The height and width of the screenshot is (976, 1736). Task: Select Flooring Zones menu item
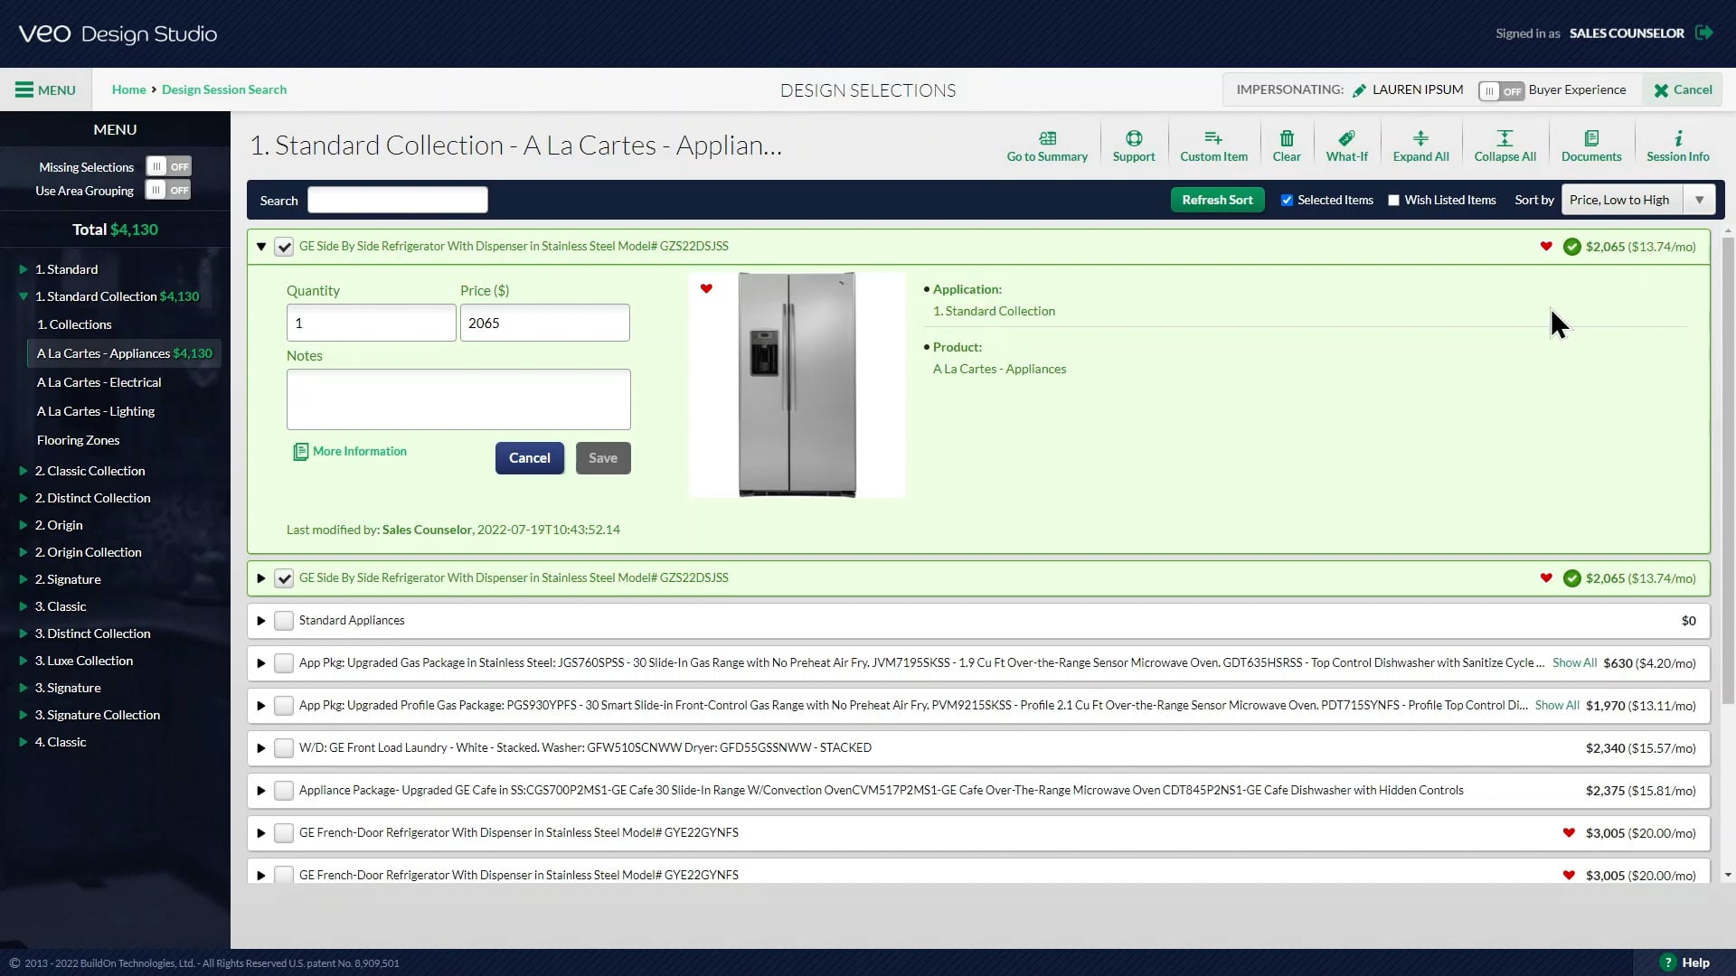(x=78, y=440)
